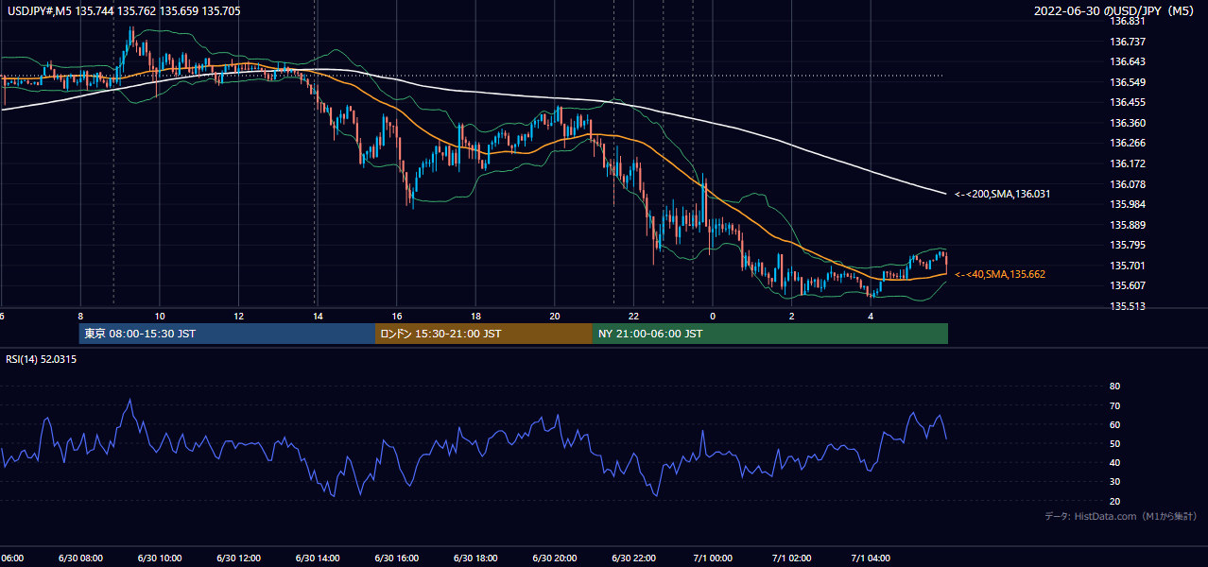Click price axis label 135.984
Image resolution: width=1208 pixels, height=567 pixels.
1127,204
